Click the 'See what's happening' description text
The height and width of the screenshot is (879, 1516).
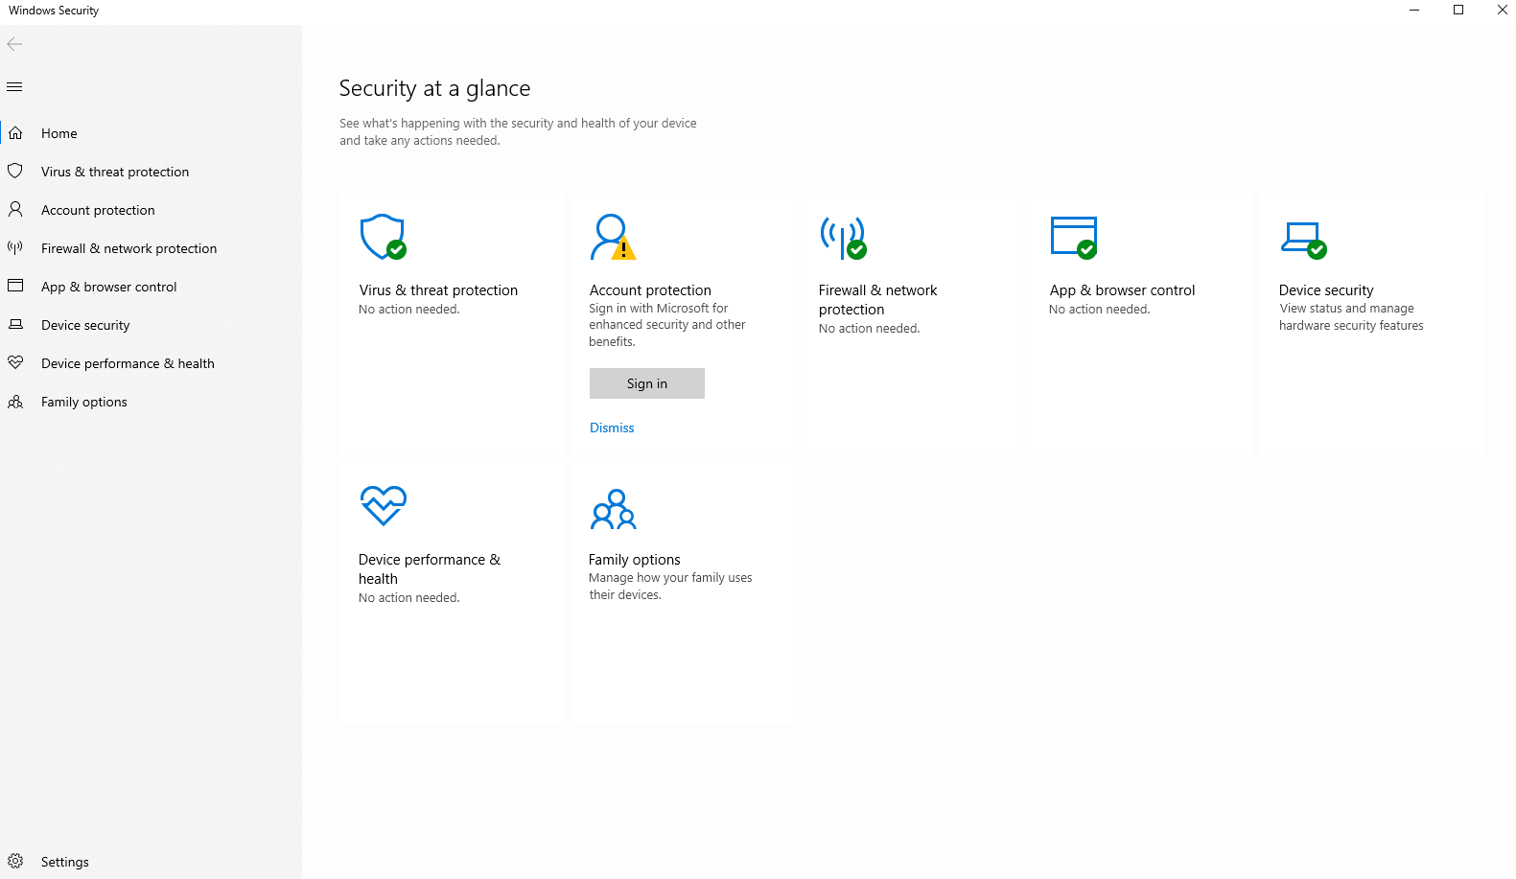click(x=518, y=132)
